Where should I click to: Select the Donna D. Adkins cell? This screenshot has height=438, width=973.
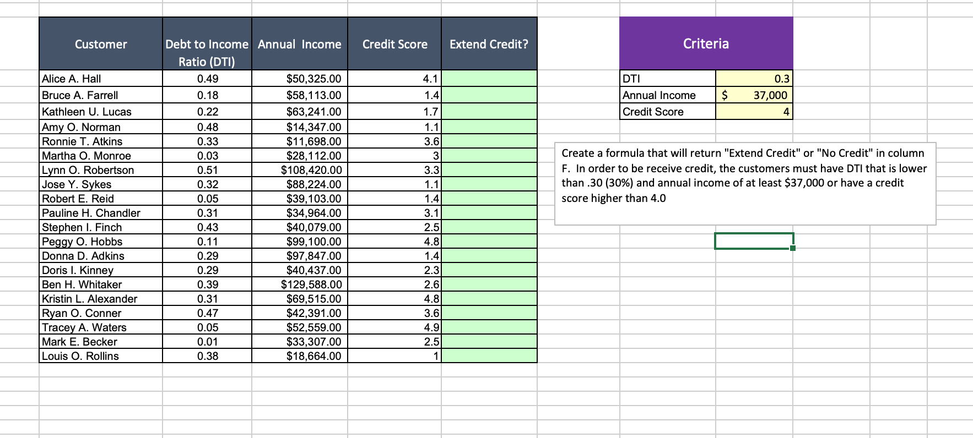click(101, 256)
